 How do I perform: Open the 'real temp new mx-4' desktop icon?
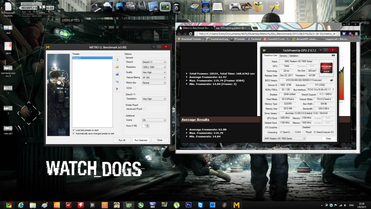8,71
